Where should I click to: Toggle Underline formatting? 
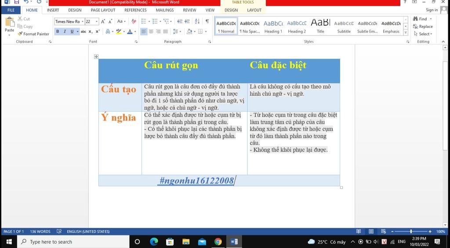coord(72,32)
